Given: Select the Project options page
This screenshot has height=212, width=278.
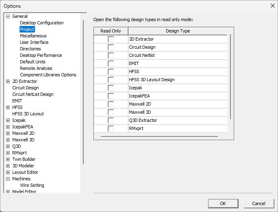Looking at the screenshot, I should 27,29.
